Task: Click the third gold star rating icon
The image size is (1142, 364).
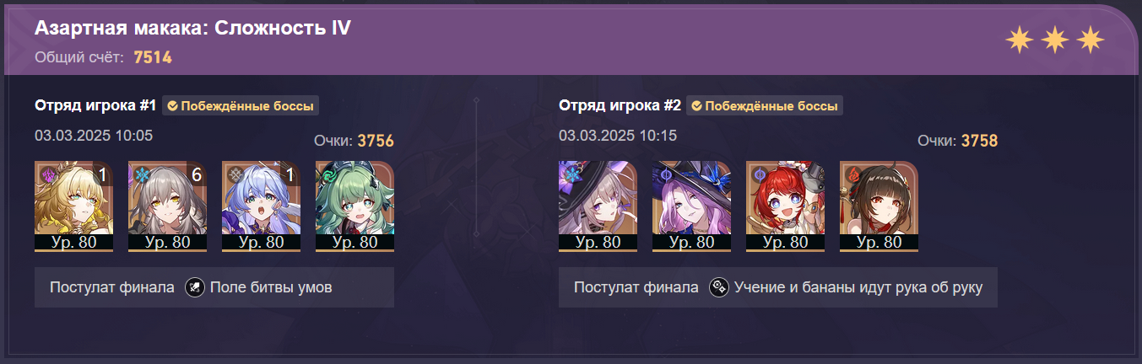Action: coord(1091,39)
